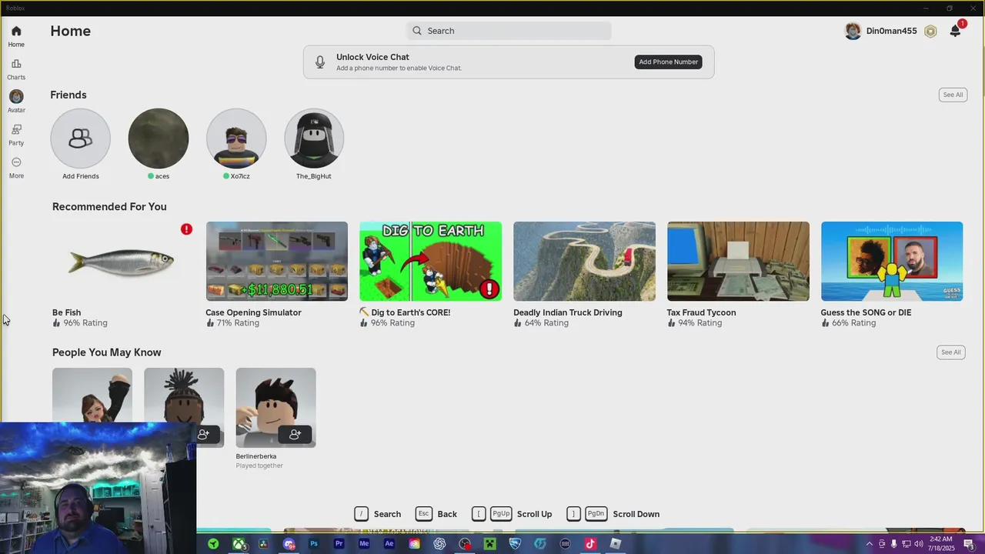This screenshot has width=985, height=554.
Task: Focus the Search input field
Action: (509, 31)
